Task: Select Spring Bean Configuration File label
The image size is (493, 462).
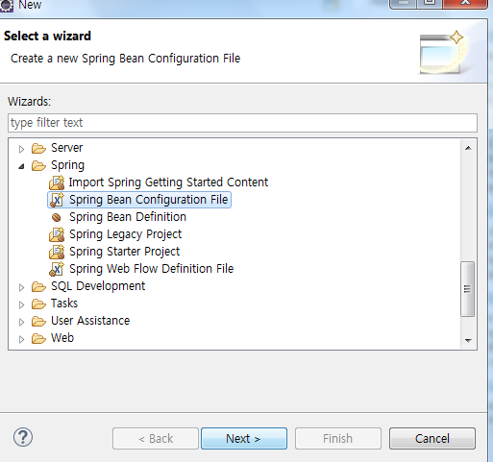Action: tap(149, 200)
